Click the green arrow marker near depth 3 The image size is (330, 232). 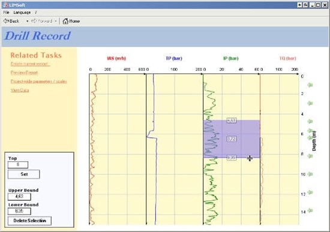[310, 103]
